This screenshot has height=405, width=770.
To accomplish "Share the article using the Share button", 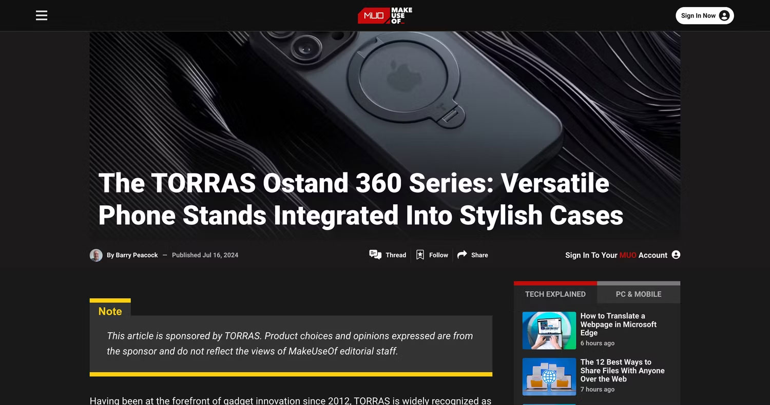I will point(472,255).
